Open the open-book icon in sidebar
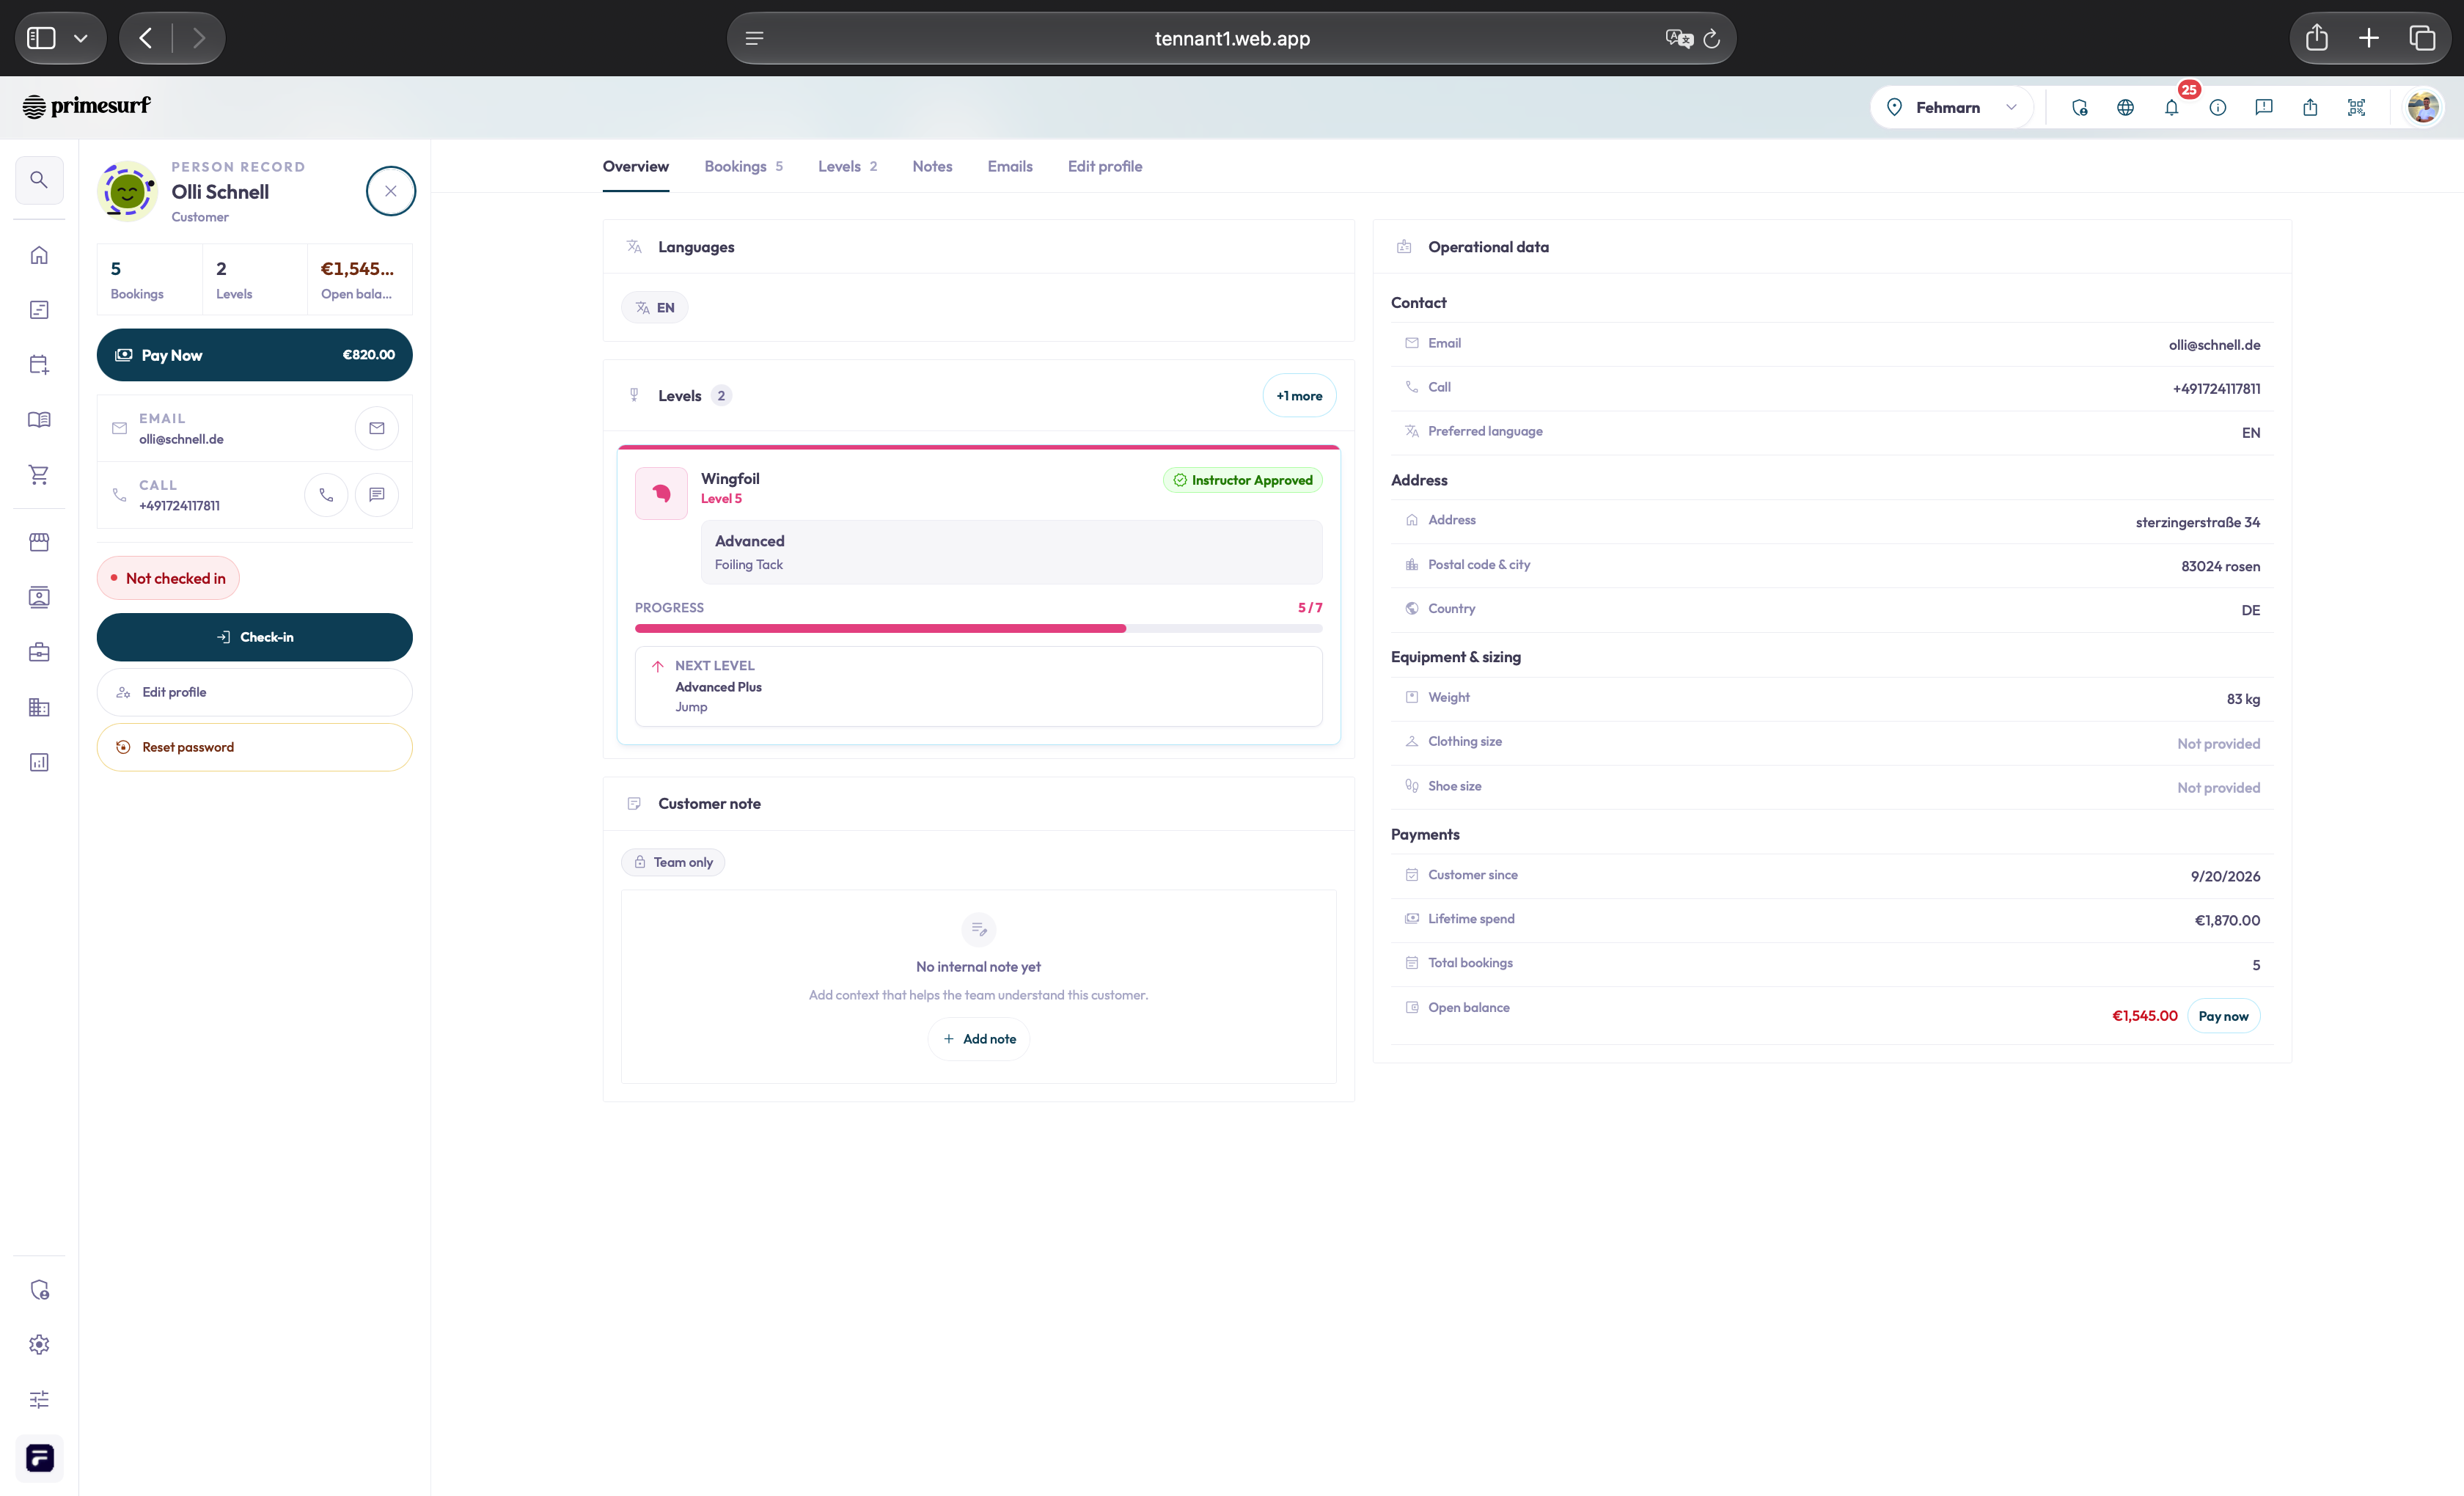The image size is (2464, 1496). coord(39,420)
